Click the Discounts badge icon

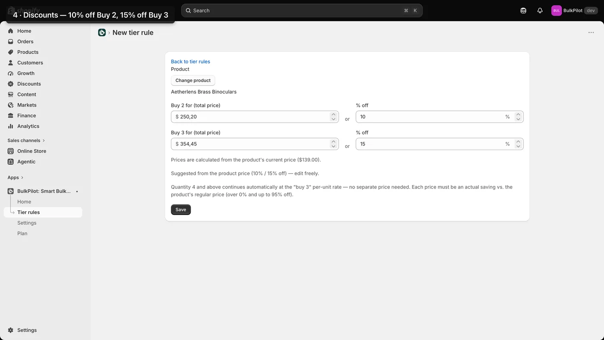[11, 84]
